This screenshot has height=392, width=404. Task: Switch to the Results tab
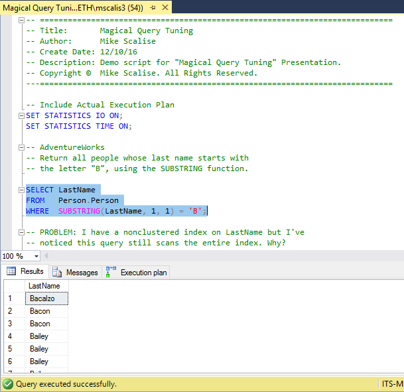point(25,271)
